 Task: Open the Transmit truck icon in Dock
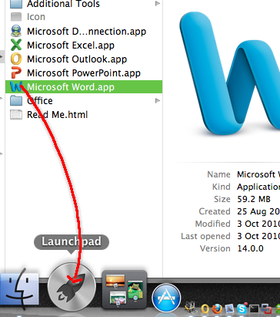pos(191,308)
